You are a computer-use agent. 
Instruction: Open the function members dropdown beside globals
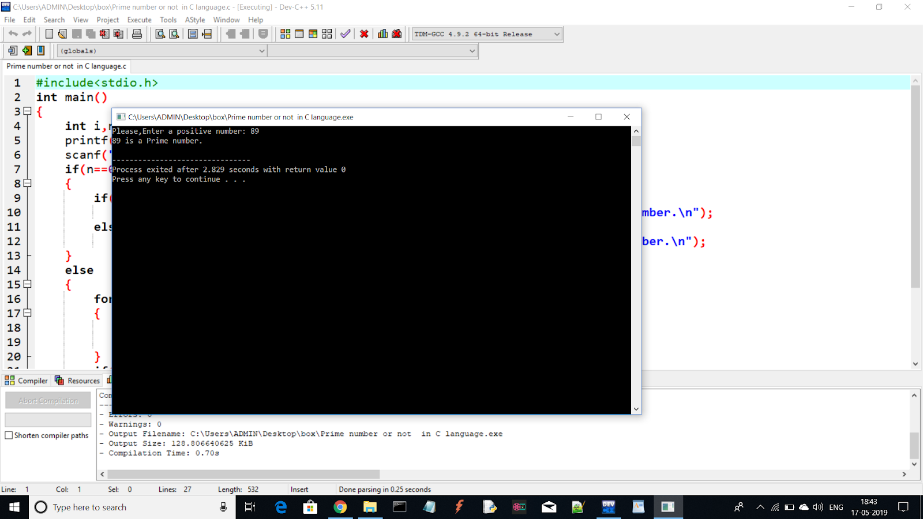tap(472, 51)
